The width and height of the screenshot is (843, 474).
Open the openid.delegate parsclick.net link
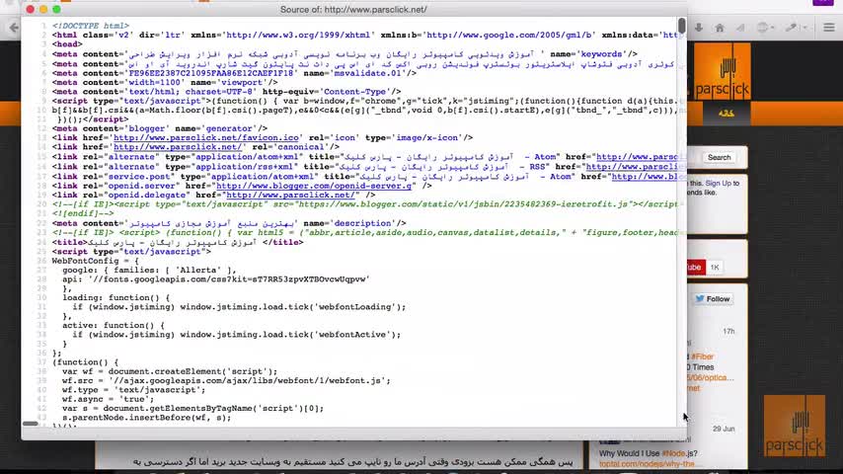point(290,195)
